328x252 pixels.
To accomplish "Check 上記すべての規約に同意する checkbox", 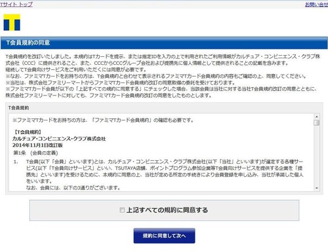I will click(x=122, y=210).
